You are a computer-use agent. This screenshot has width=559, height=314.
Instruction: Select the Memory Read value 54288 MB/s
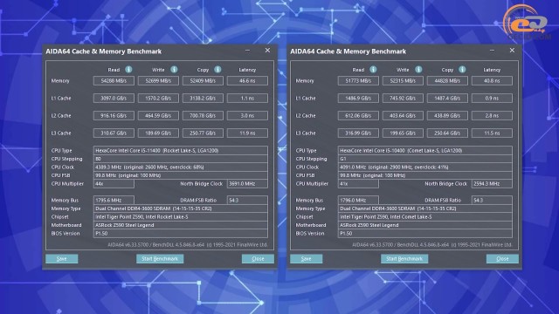[x=114, y=81]
